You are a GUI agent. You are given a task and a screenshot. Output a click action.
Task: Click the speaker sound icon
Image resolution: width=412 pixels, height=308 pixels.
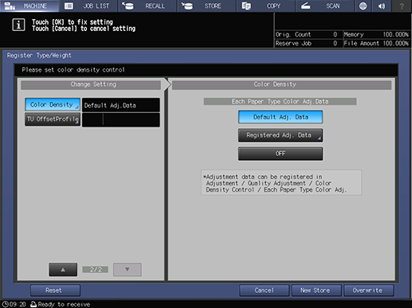pos(382,6)
